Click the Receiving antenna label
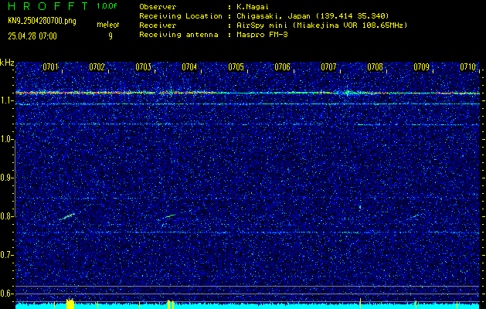Screen dimensions: 486x309 178,35
